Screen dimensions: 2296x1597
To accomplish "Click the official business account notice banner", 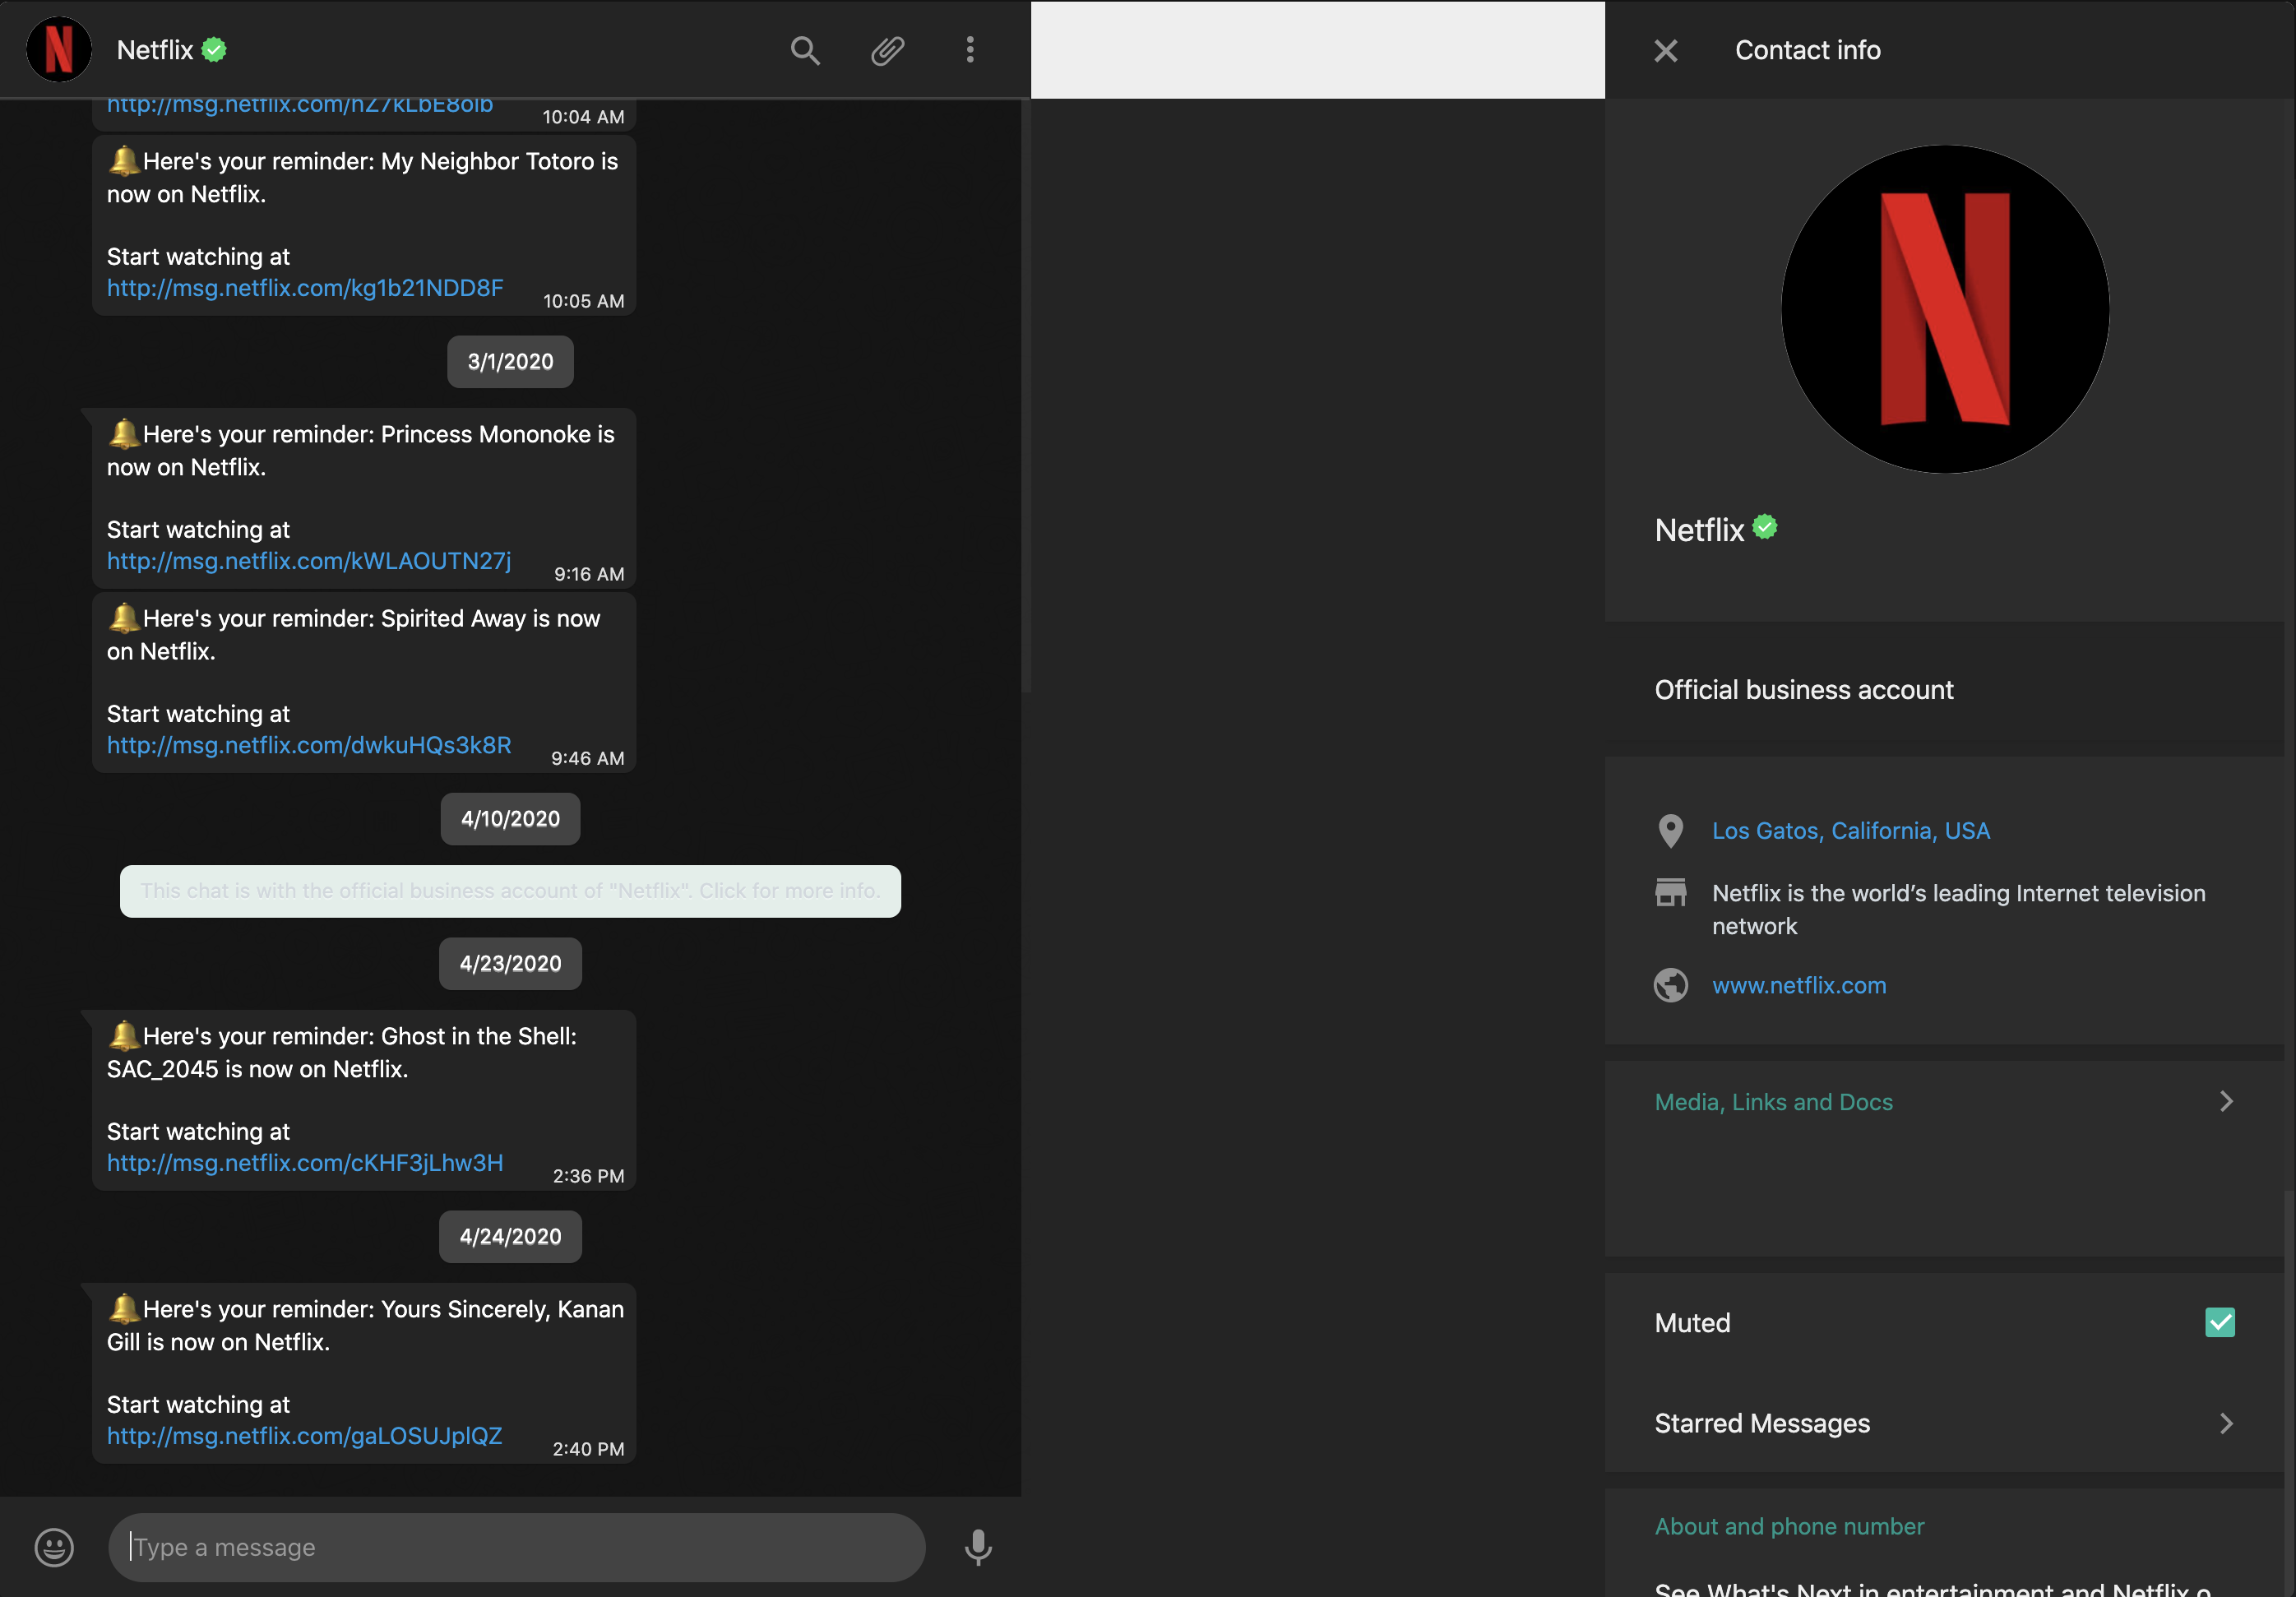I will pyautogui.click(x=510, y=891).
